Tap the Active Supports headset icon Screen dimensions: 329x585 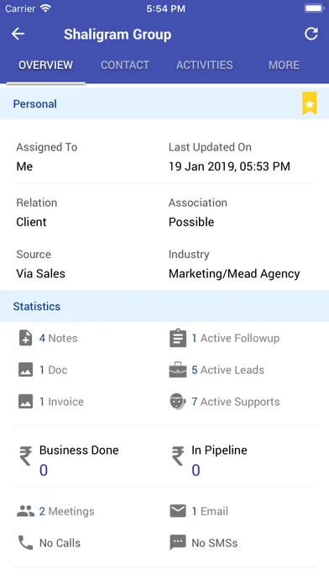[x=178, y=402]
